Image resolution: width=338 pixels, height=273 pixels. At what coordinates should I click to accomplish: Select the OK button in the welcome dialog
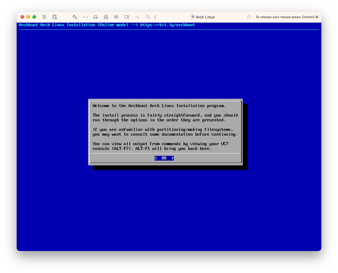164,158
